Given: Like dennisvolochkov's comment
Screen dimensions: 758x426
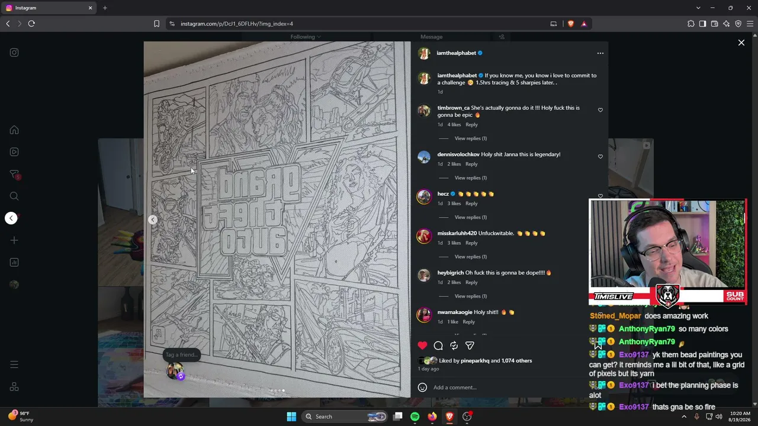Looking at the screenshot, I should tap(600, 157).
